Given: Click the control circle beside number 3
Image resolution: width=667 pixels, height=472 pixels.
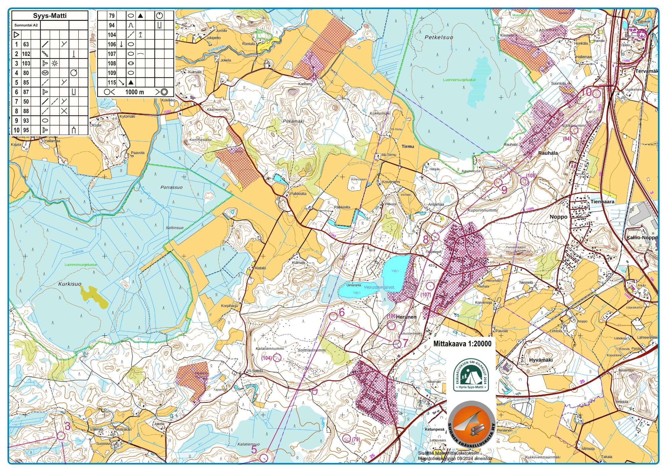Looking at the screenshot, I should pyautogui.click(x=61, y=436).
